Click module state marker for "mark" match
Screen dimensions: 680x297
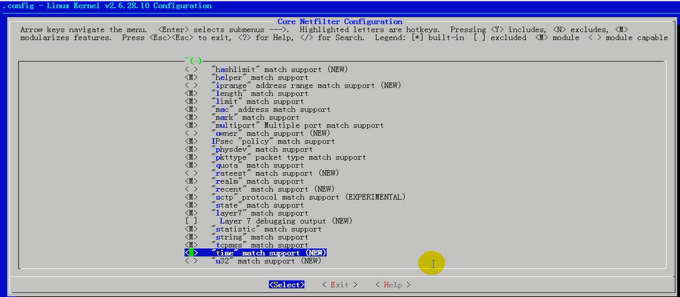(x=191, y=118)
